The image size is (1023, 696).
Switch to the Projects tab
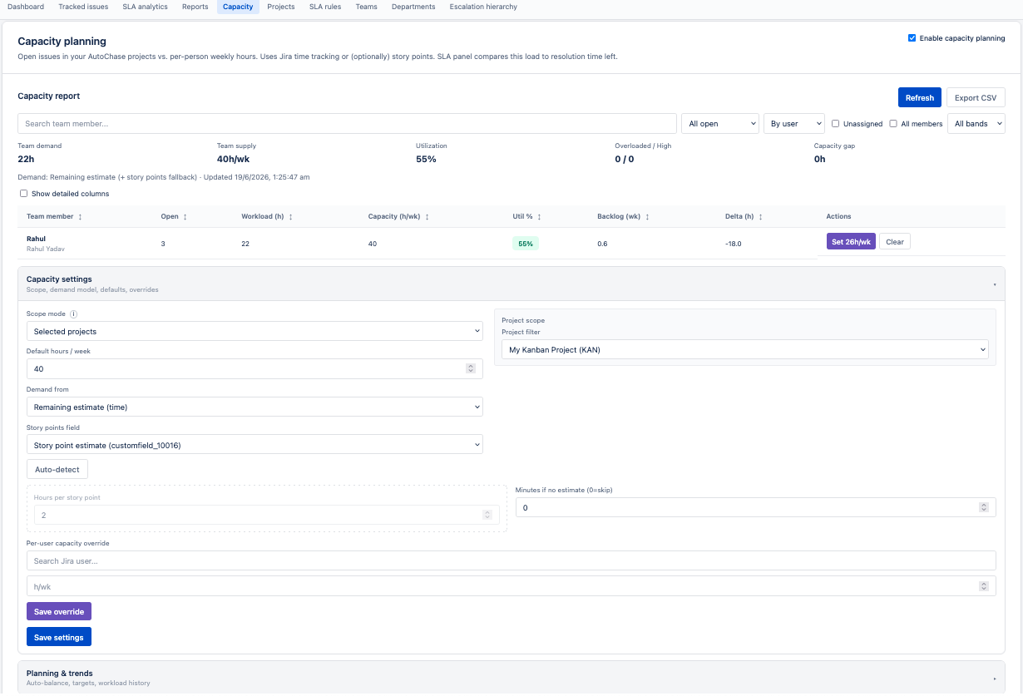pos(281,7)
